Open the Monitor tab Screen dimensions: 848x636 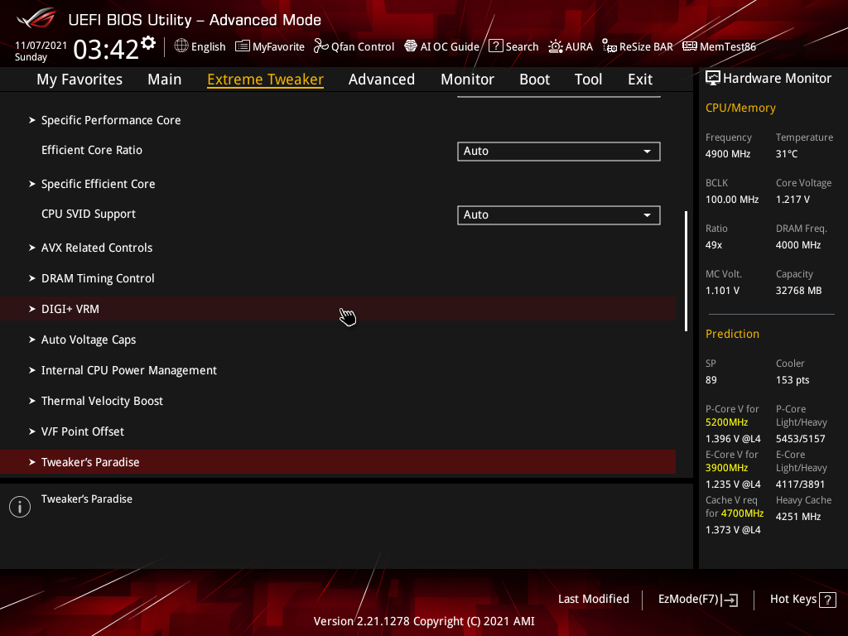[x=467, y=79]
